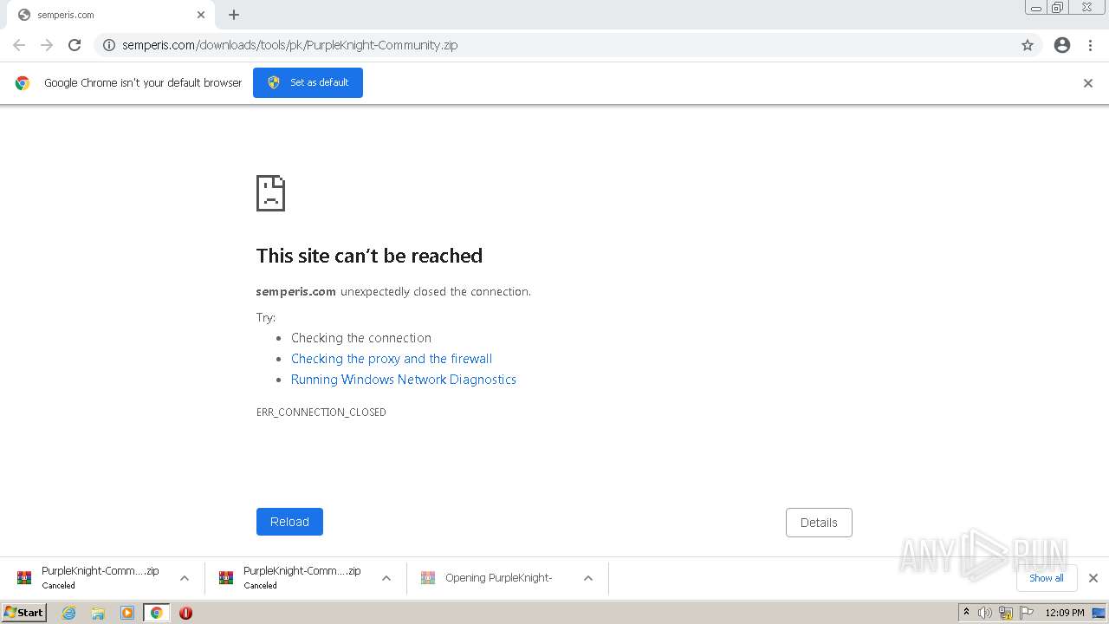Click 'This site can't be reached' heading
This screenshot has width=1109, height=624.
tap(369, 256)
